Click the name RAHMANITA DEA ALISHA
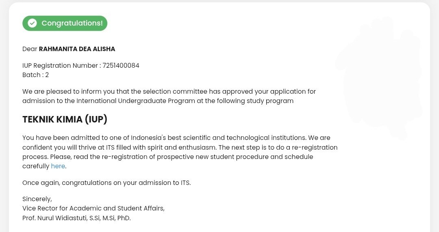Image resolution: width=439 pixels, height=232 pixels. 77,49
